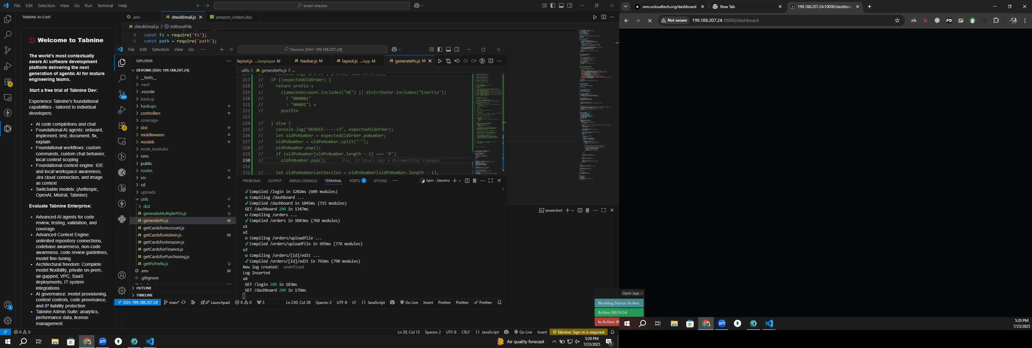Kill the powershell terminal in email-checker window
Image resolution: width=1032 pixels, height=348 pixels.
coord(587,210)
